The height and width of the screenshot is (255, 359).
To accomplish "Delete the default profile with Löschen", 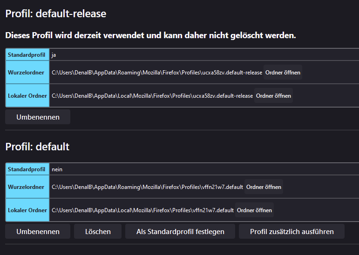I will 98,232.
